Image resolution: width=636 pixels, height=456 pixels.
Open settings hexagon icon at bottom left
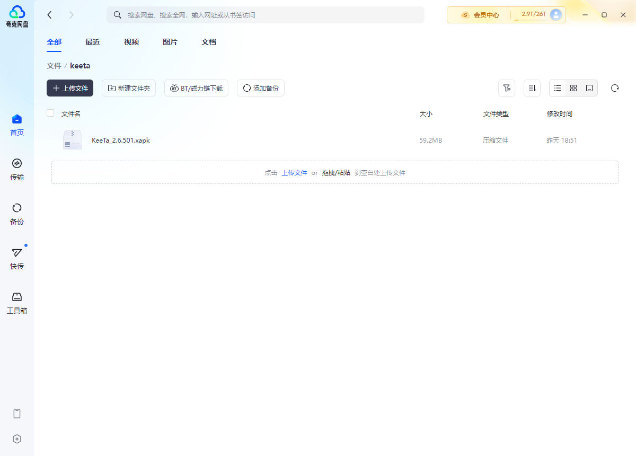coord(17,439)
